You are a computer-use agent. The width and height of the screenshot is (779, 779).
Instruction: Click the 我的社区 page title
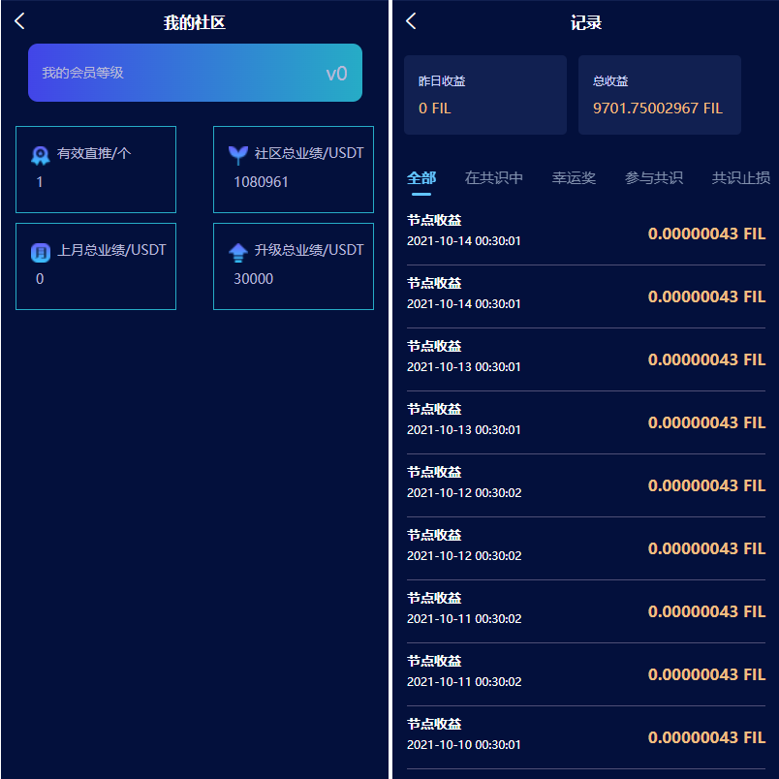point(195,22)
